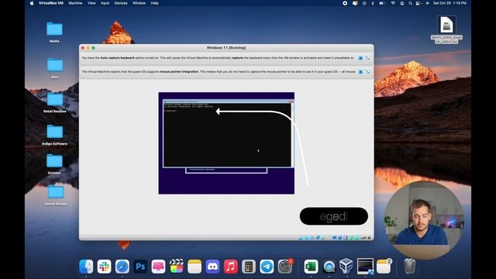The width and height of the screenshot is (496, 279).
Task: Open Excel from the dock
Action: [x=311, y=267]
